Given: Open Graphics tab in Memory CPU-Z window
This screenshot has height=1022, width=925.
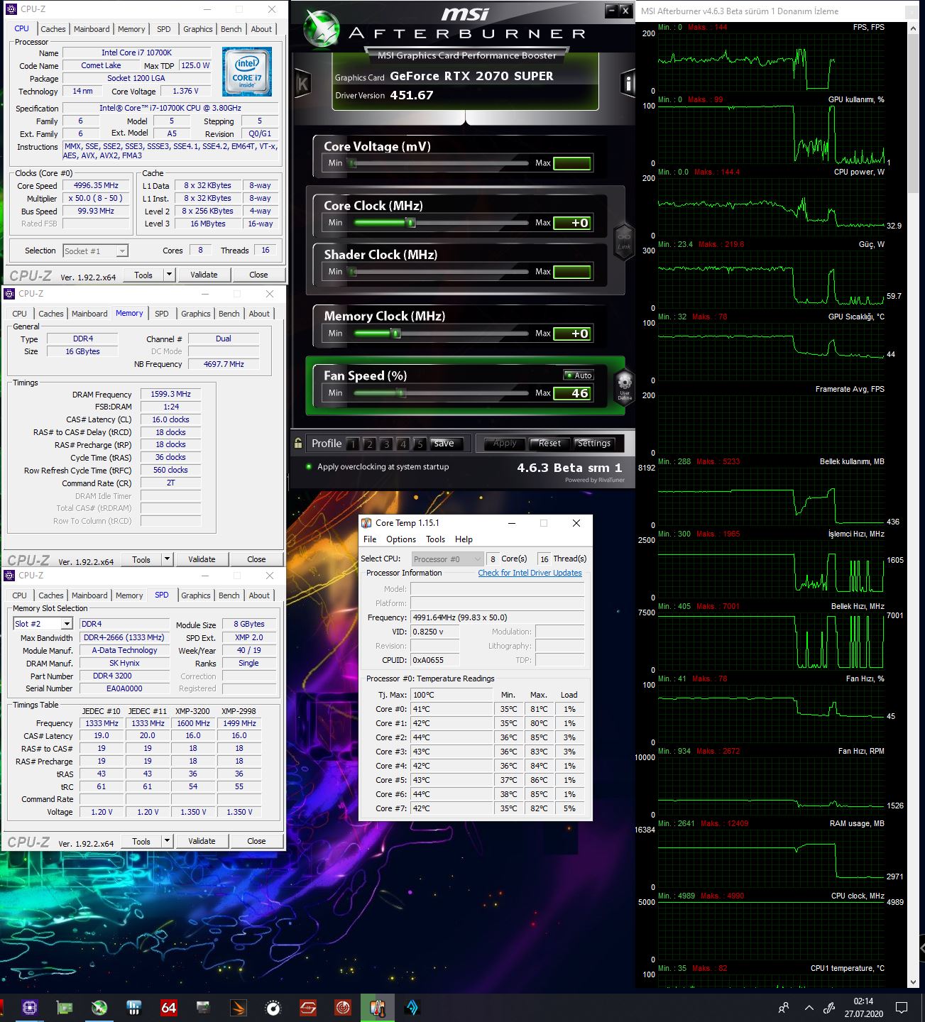Looking at the screenshot, I should [x=196, y=314].
